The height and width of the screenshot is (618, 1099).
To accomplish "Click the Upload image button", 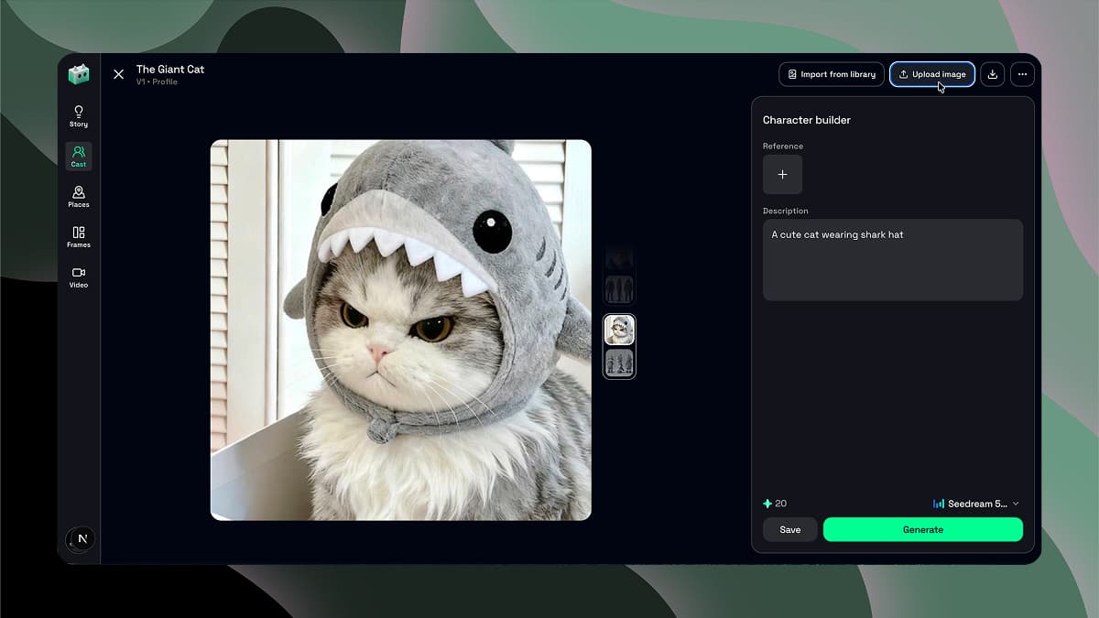I will click(x=932, y=74).
